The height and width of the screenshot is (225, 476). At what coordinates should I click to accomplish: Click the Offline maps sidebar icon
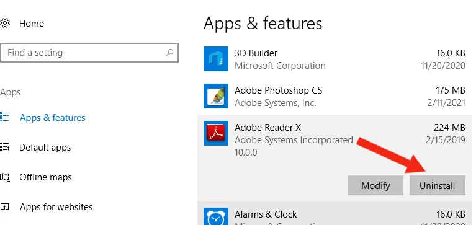tap(5, 177)
